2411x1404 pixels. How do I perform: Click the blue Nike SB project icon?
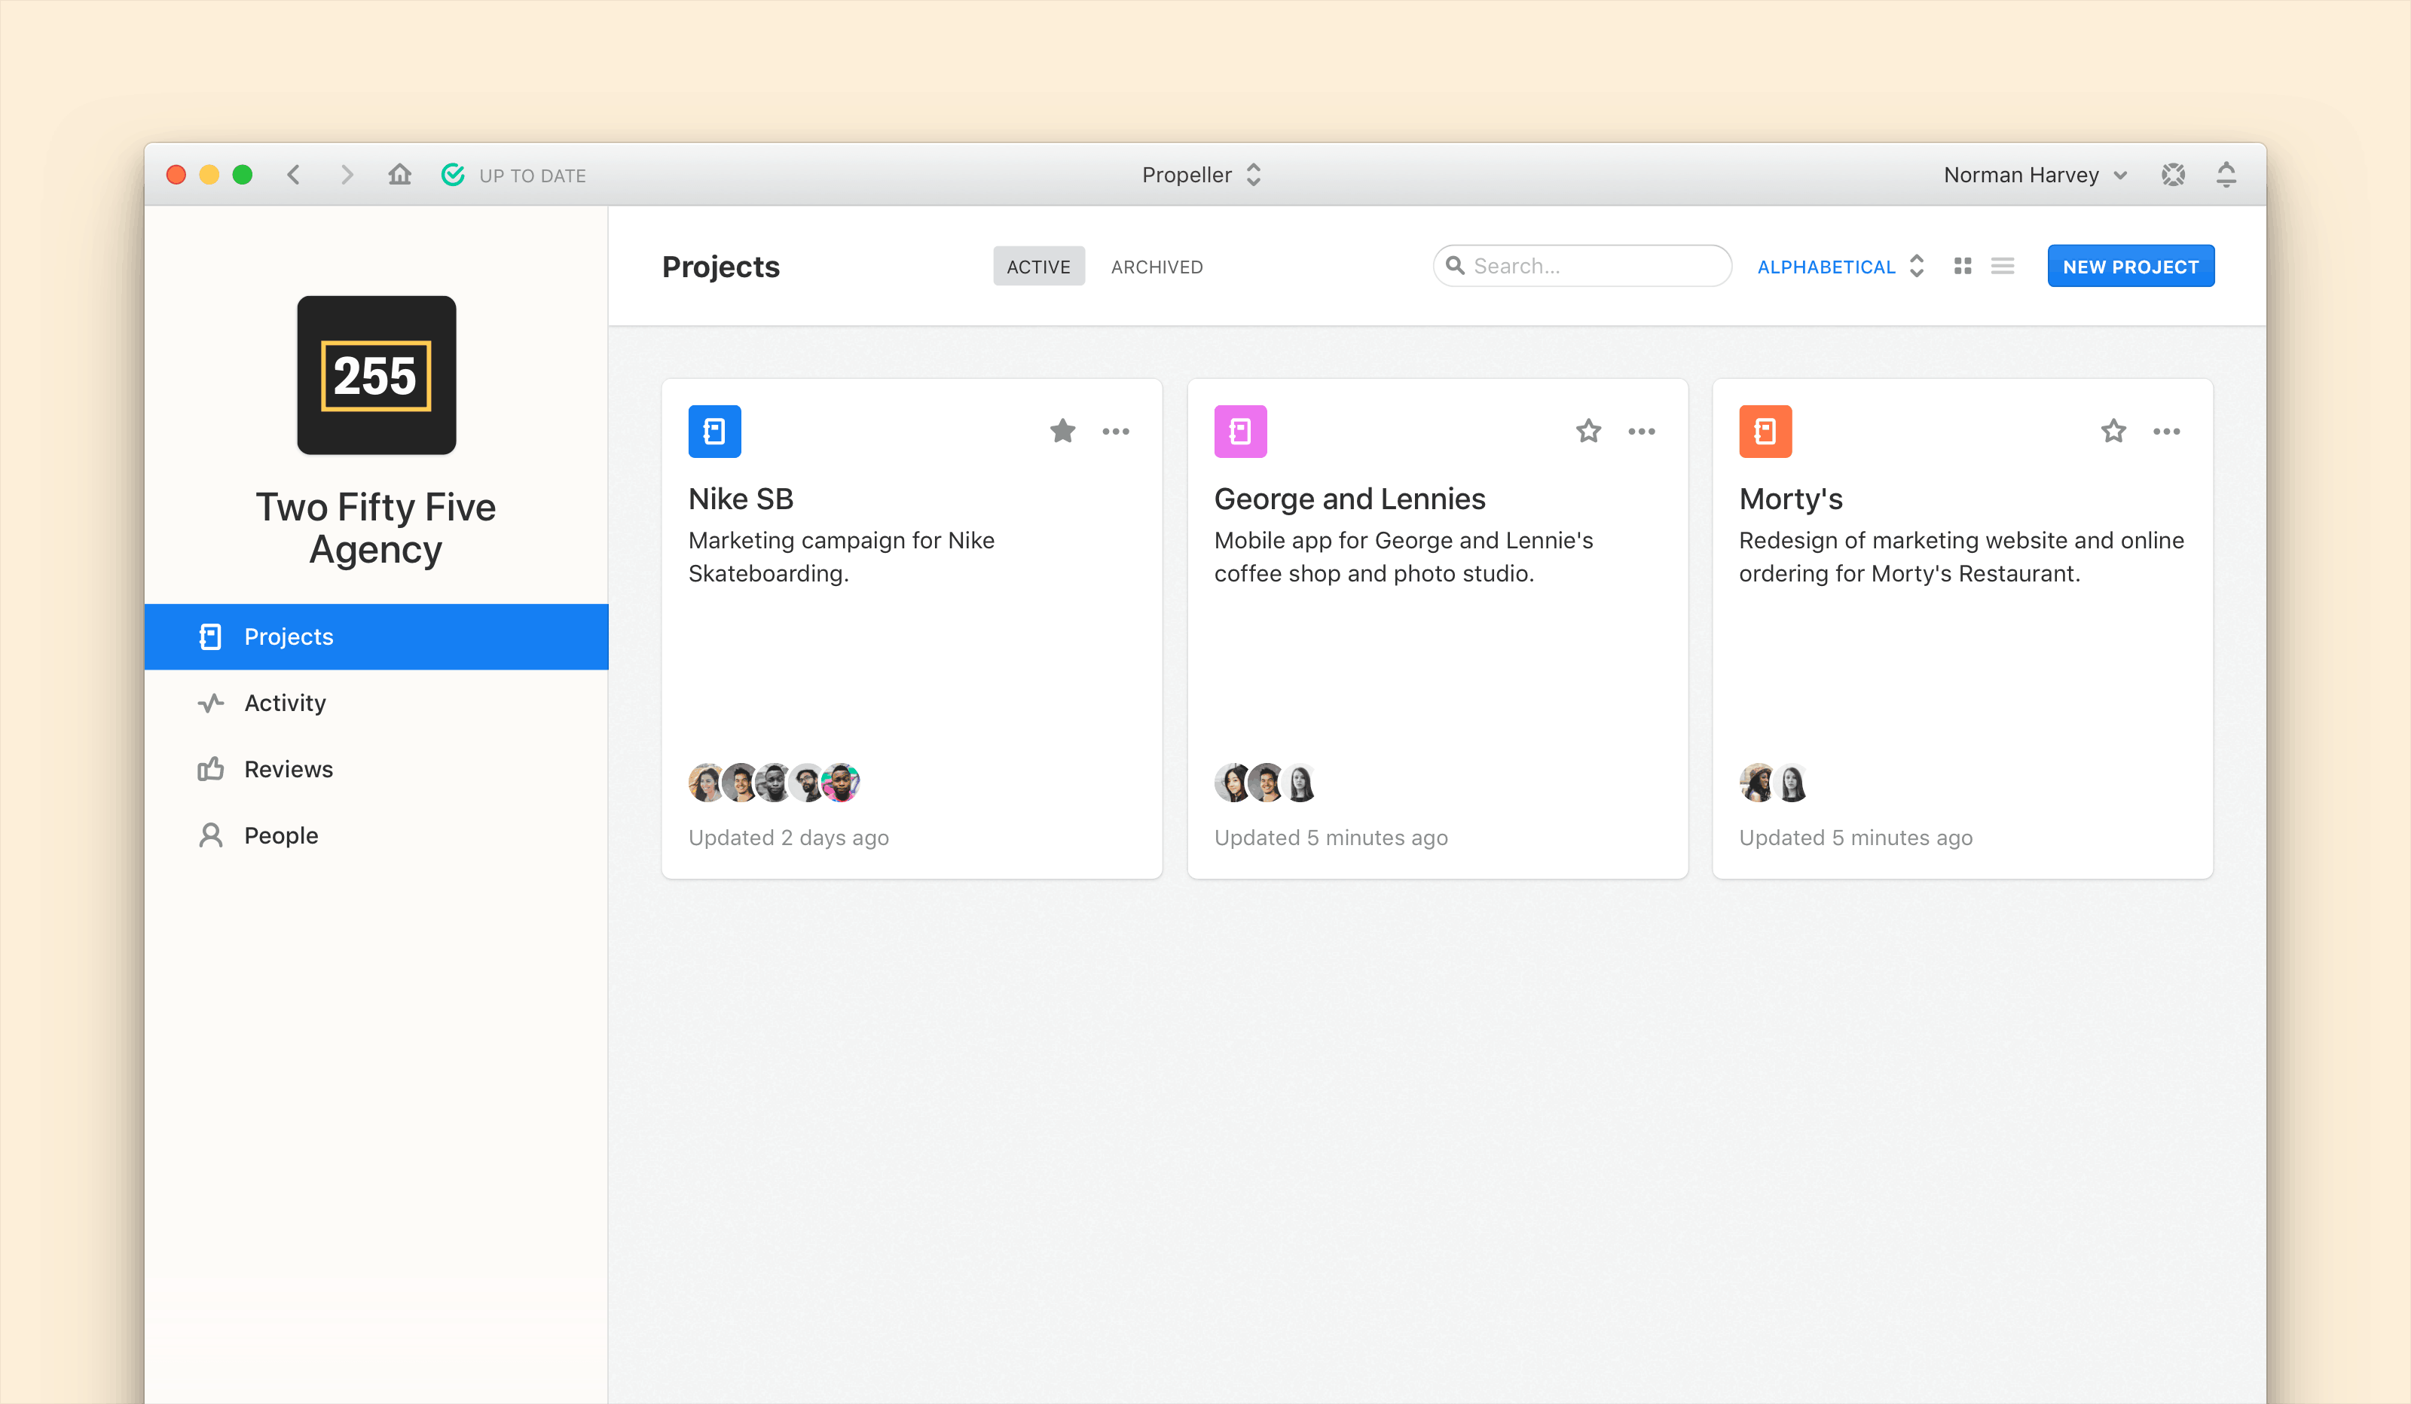[715, 432]
